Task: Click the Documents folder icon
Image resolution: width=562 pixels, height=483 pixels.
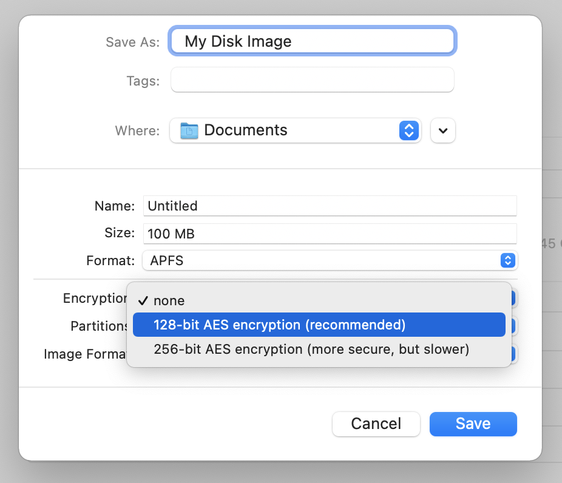Action: 189,130
